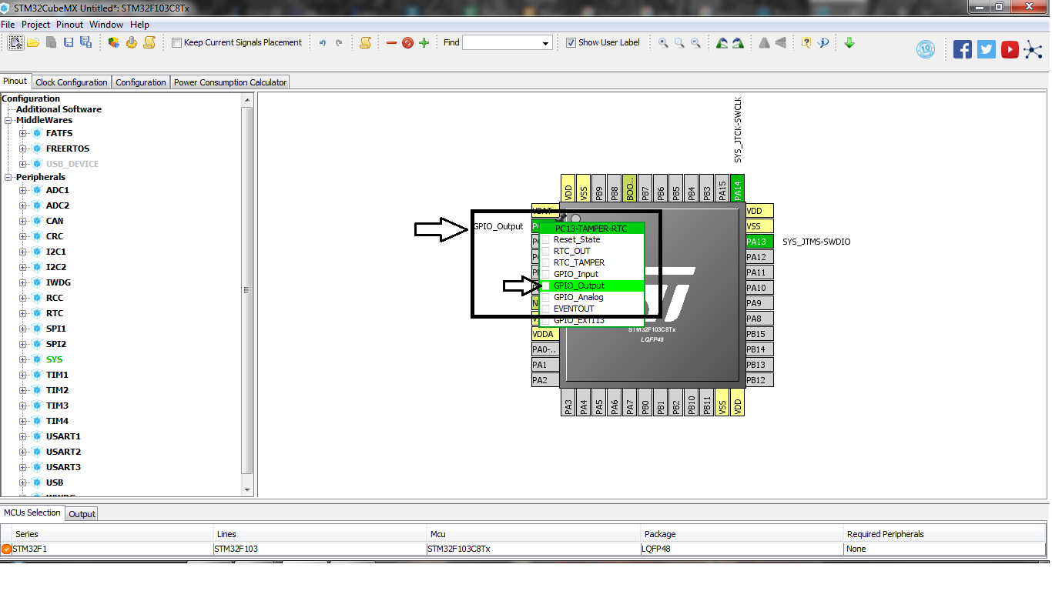Click the horizontal flip icon
Screen dimensions: 1052x591
[x=764, y=43]
